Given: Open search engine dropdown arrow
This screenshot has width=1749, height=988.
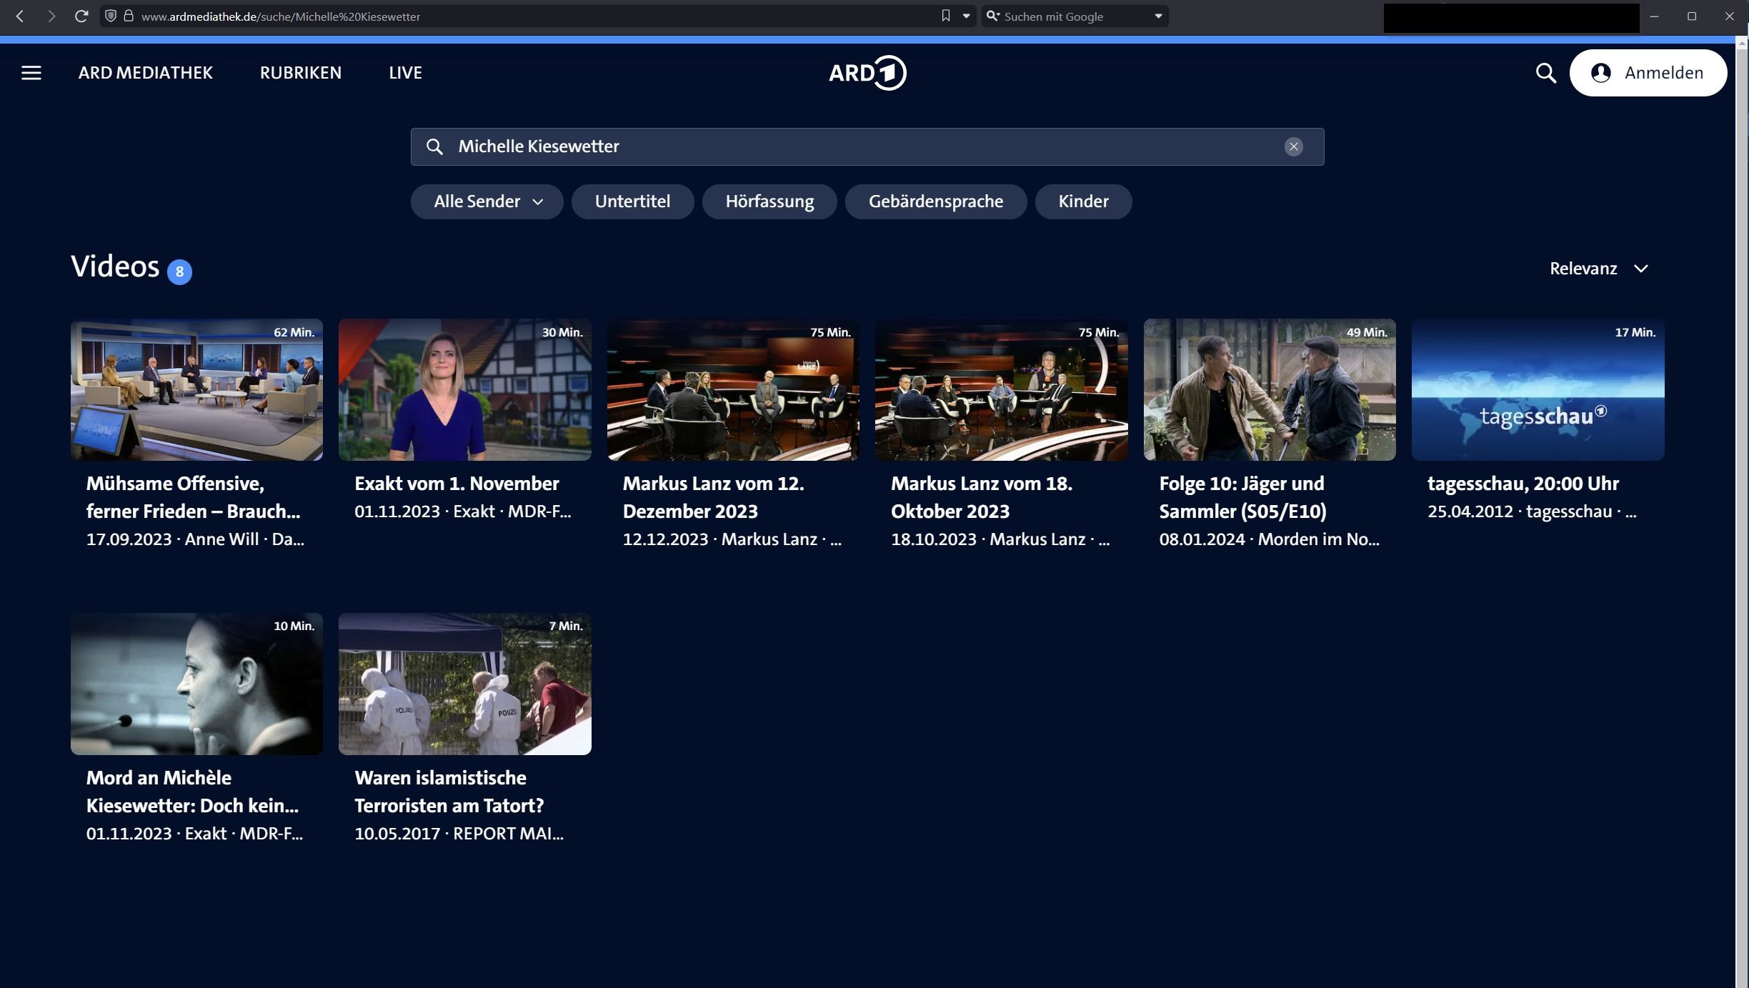Looking at the screenshot, I should click(x=1158, y=16).
